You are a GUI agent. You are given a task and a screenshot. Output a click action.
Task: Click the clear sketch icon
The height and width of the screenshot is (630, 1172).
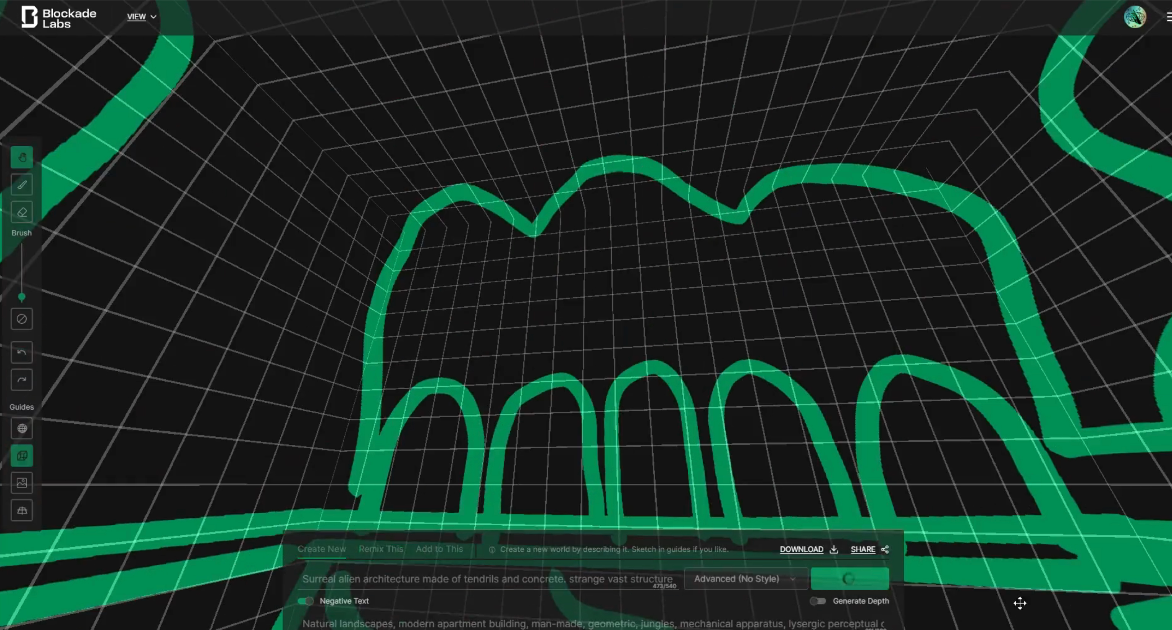tap(22, 319)
